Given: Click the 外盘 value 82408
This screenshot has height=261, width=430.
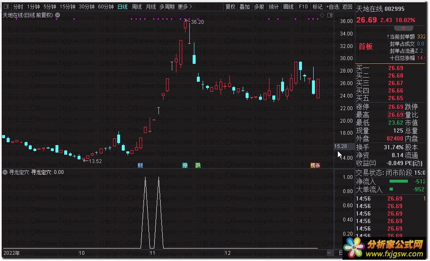Looking at the screenshot, I should click(x=395, y=138).
